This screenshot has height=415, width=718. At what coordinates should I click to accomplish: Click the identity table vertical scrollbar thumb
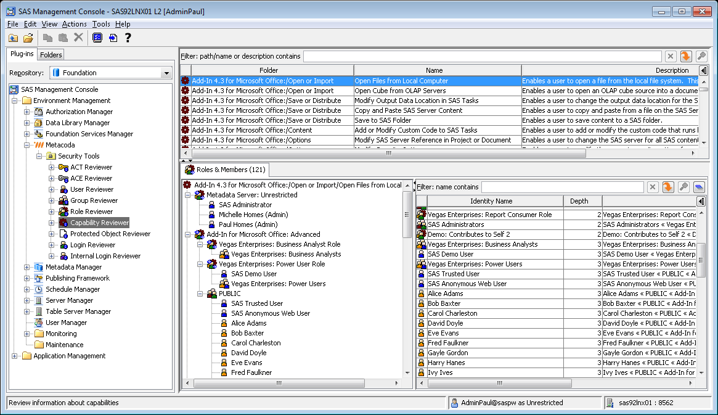tap(701, 261)
